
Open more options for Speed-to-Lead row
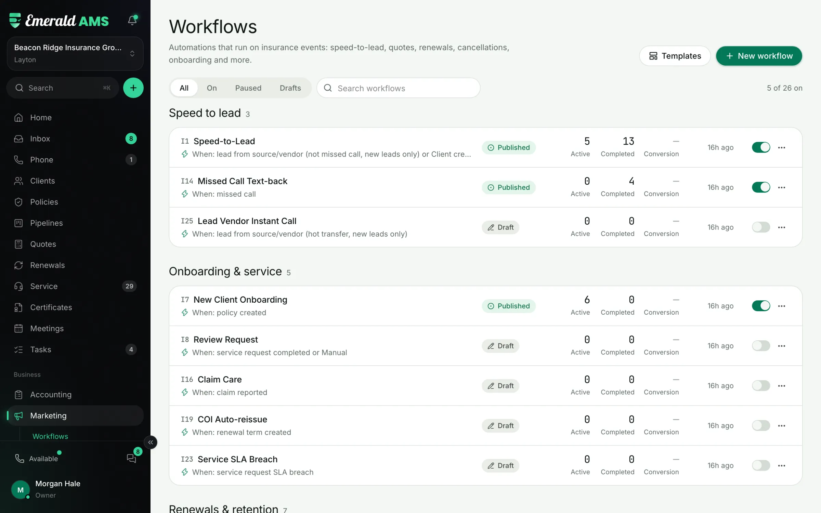coord(782,147)
